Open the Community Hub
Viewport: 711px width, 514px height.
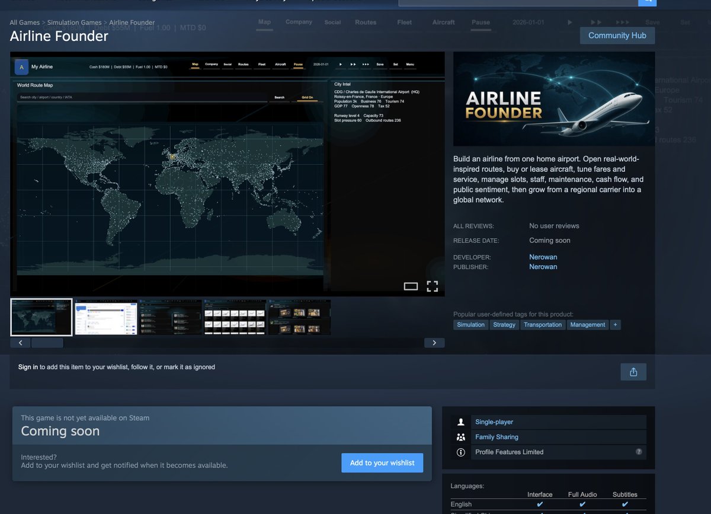pos(617,36)
